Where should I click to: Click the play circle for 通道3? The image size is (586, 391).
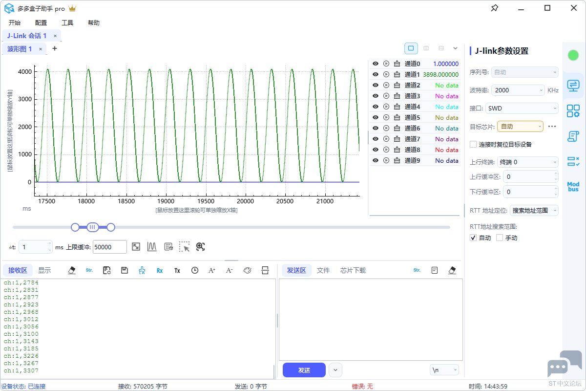[386, 96]
